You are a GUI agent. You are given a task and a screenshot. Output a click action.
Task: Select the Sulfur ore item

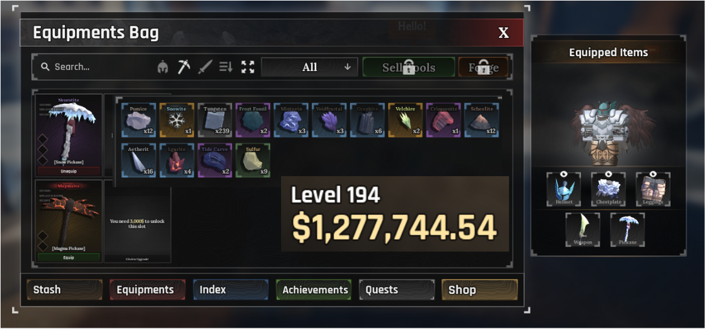click(x=253, y=160)
